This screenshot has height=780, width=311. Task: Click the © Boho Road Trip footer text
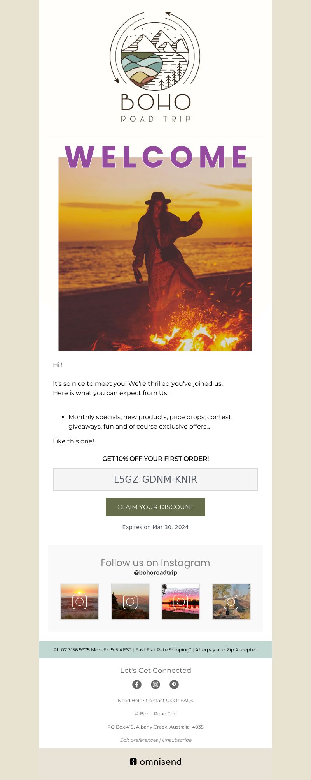[155, 713]
